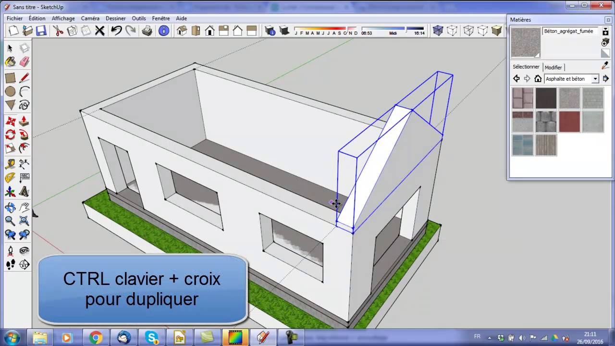Click the Undo arrow icon
This screenshot has height=346, width=615.
pos(116,31)
